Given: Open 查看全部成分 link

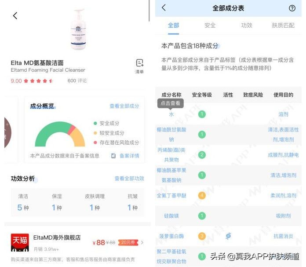Looking at the screenshot, I should [124, 106].
